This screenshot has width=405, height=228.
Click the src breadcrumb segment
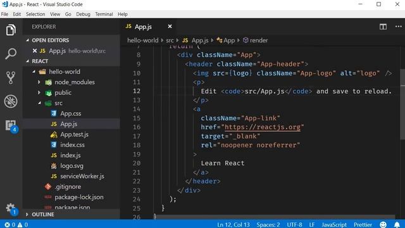(170, 41)
